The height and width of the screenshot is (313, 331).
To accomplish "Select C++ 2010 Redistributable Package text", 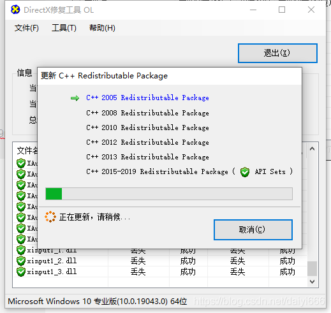I will point(147,127).
